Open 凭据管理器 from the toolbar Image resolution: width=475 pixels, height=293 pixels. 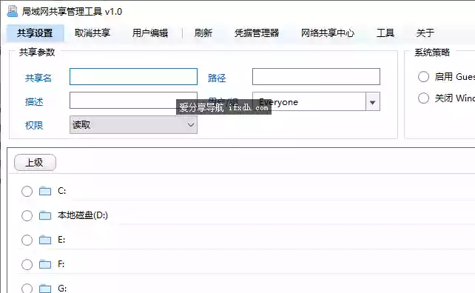(x=257, y=33)
